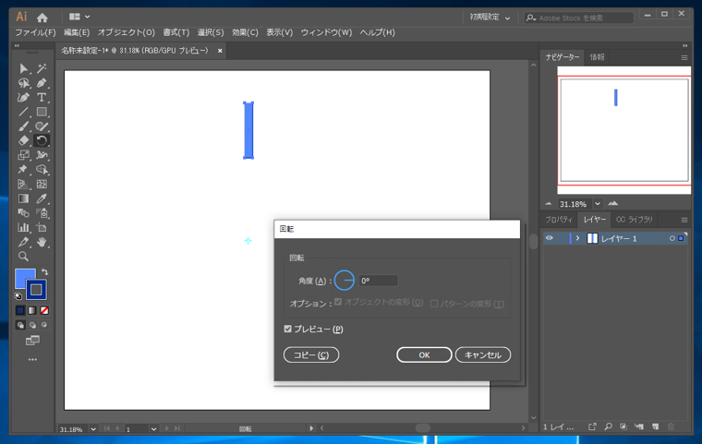The image size is (702, 444).
Task: Select the Hand tool
Action: click(42, 242)
